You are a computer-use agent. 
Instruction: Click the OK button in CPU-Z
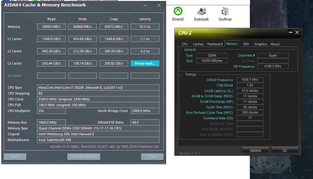pyautogui.click(x=285, y=151)
